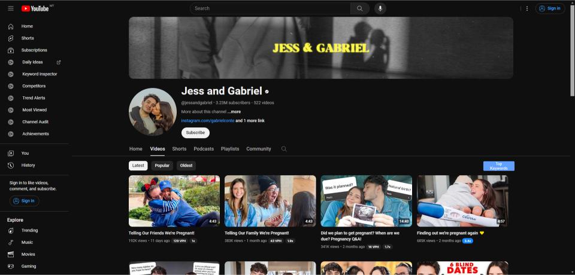Click the Jess and Gabriel avatar
575x275 pixels.
click(x=153, y=112)
